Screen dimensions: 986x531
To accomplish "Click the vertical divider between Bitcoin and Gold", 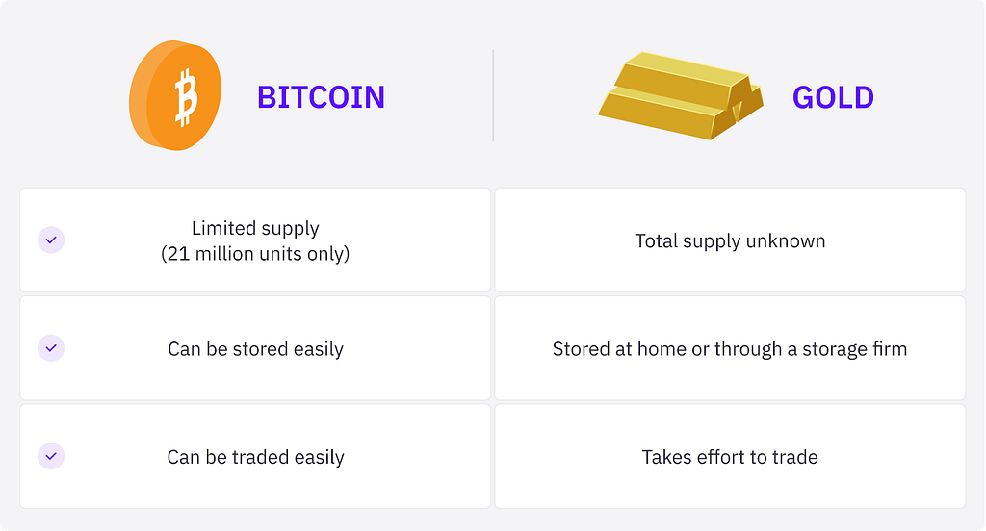I will [x=493, y=95].
